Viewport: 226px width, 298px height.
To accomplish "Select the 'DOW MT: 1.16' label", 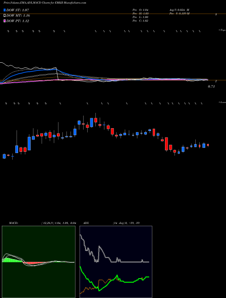I will point(18,16).
